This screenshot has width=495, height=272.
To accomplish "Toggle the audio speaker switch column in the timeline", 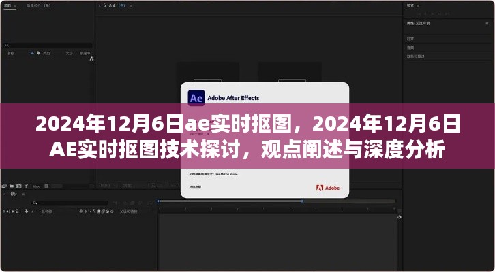I will tap(8, 211).
